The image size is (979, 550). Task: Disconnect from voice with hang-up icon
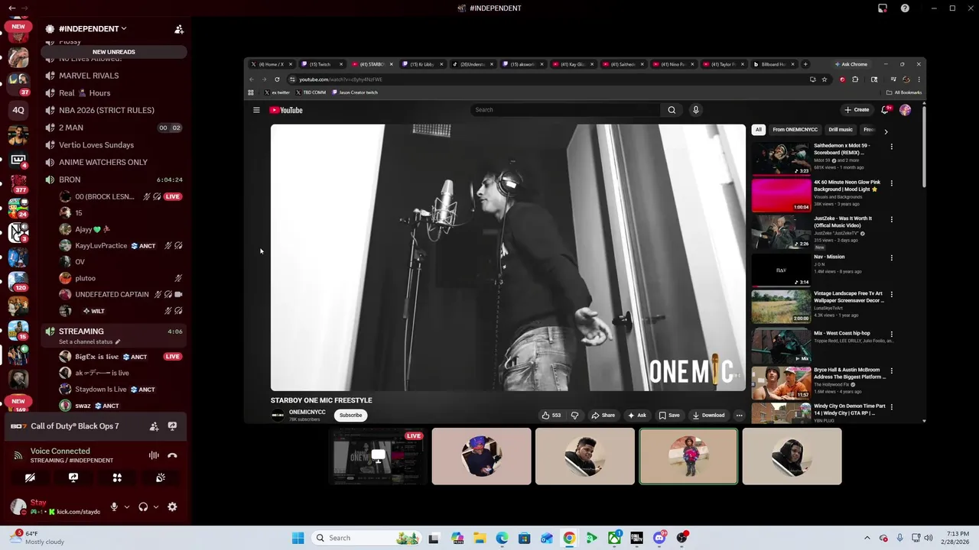click(172, 455)
